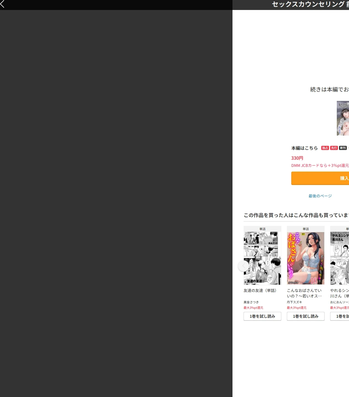Click 1巻を試し読み under こんなおばさんでいいの
349x397 pixels.
306,316
